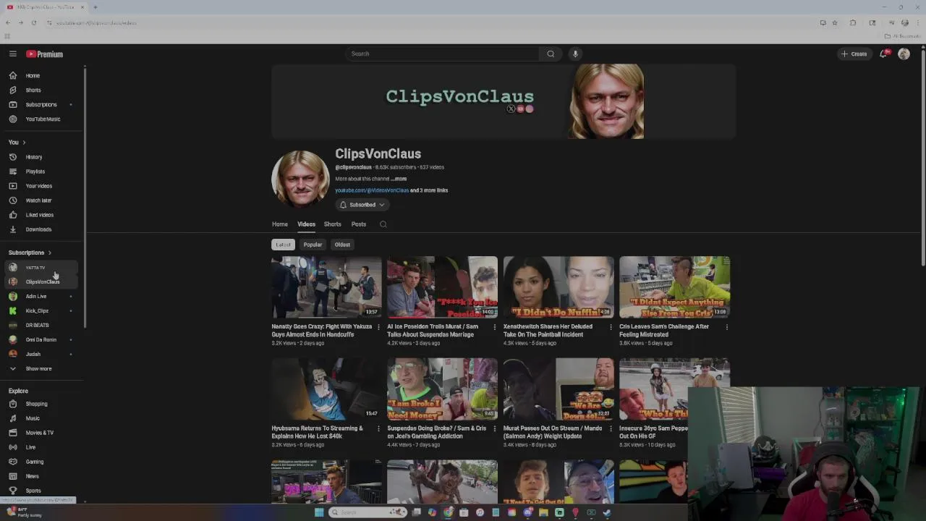Click the search magnifier button
This screenshot has height=521, width=926.
(551, 54)
